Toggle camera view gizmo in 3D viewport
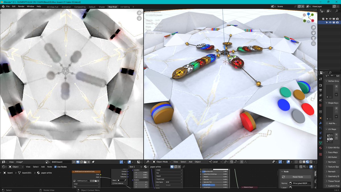The width and height of the screenshot is (341, 192). 313,38
